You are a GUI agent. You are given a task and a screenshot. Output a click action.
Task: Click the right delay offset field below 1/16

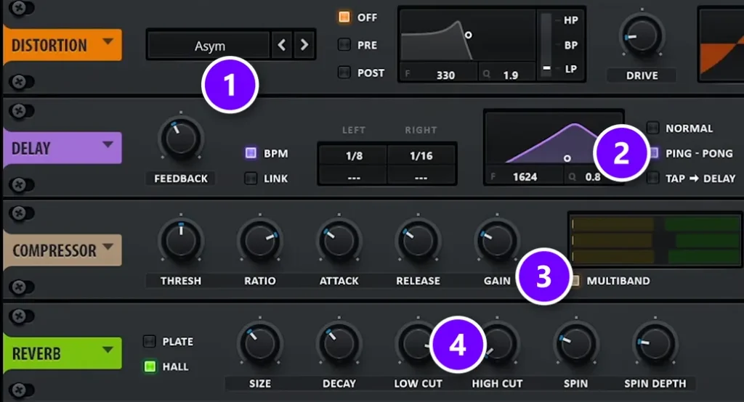421,177
